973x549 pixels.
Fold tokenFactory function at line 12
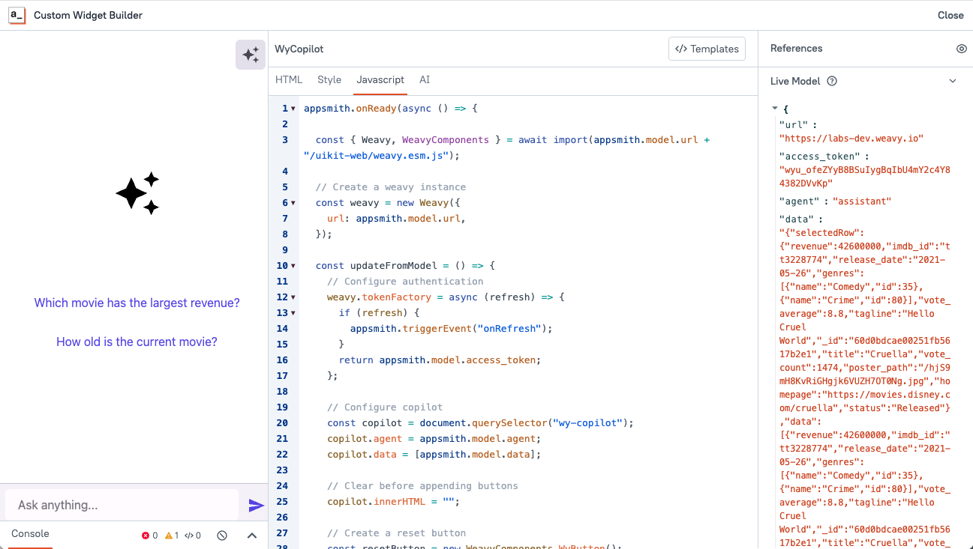click(x=293, y=297)
